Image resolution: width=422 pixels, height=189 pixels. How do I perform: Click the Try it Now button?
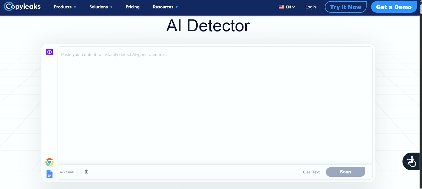point(346,7)
